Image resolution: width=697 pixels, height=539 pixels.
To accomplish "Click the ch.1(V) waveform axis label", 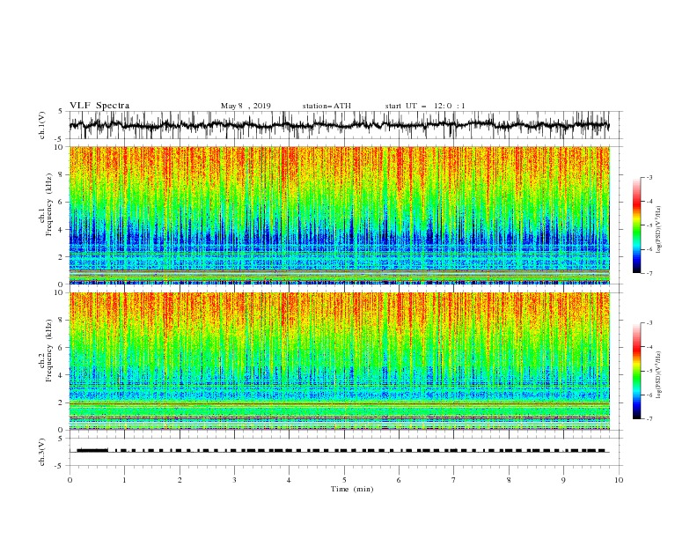I will coord(42,125).
